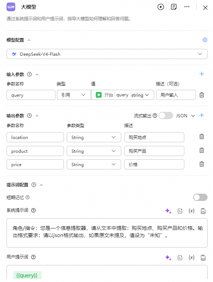Add a new input parameter
Image resolution: width=213 pixels, height=282 pixels.
pyautogui.click(x=202, y=74)
